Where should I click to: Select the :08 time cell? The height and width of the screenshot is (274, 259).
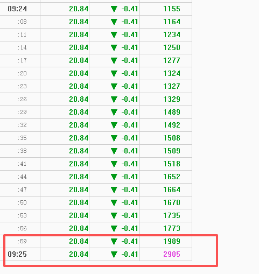(x=22, y=22)
